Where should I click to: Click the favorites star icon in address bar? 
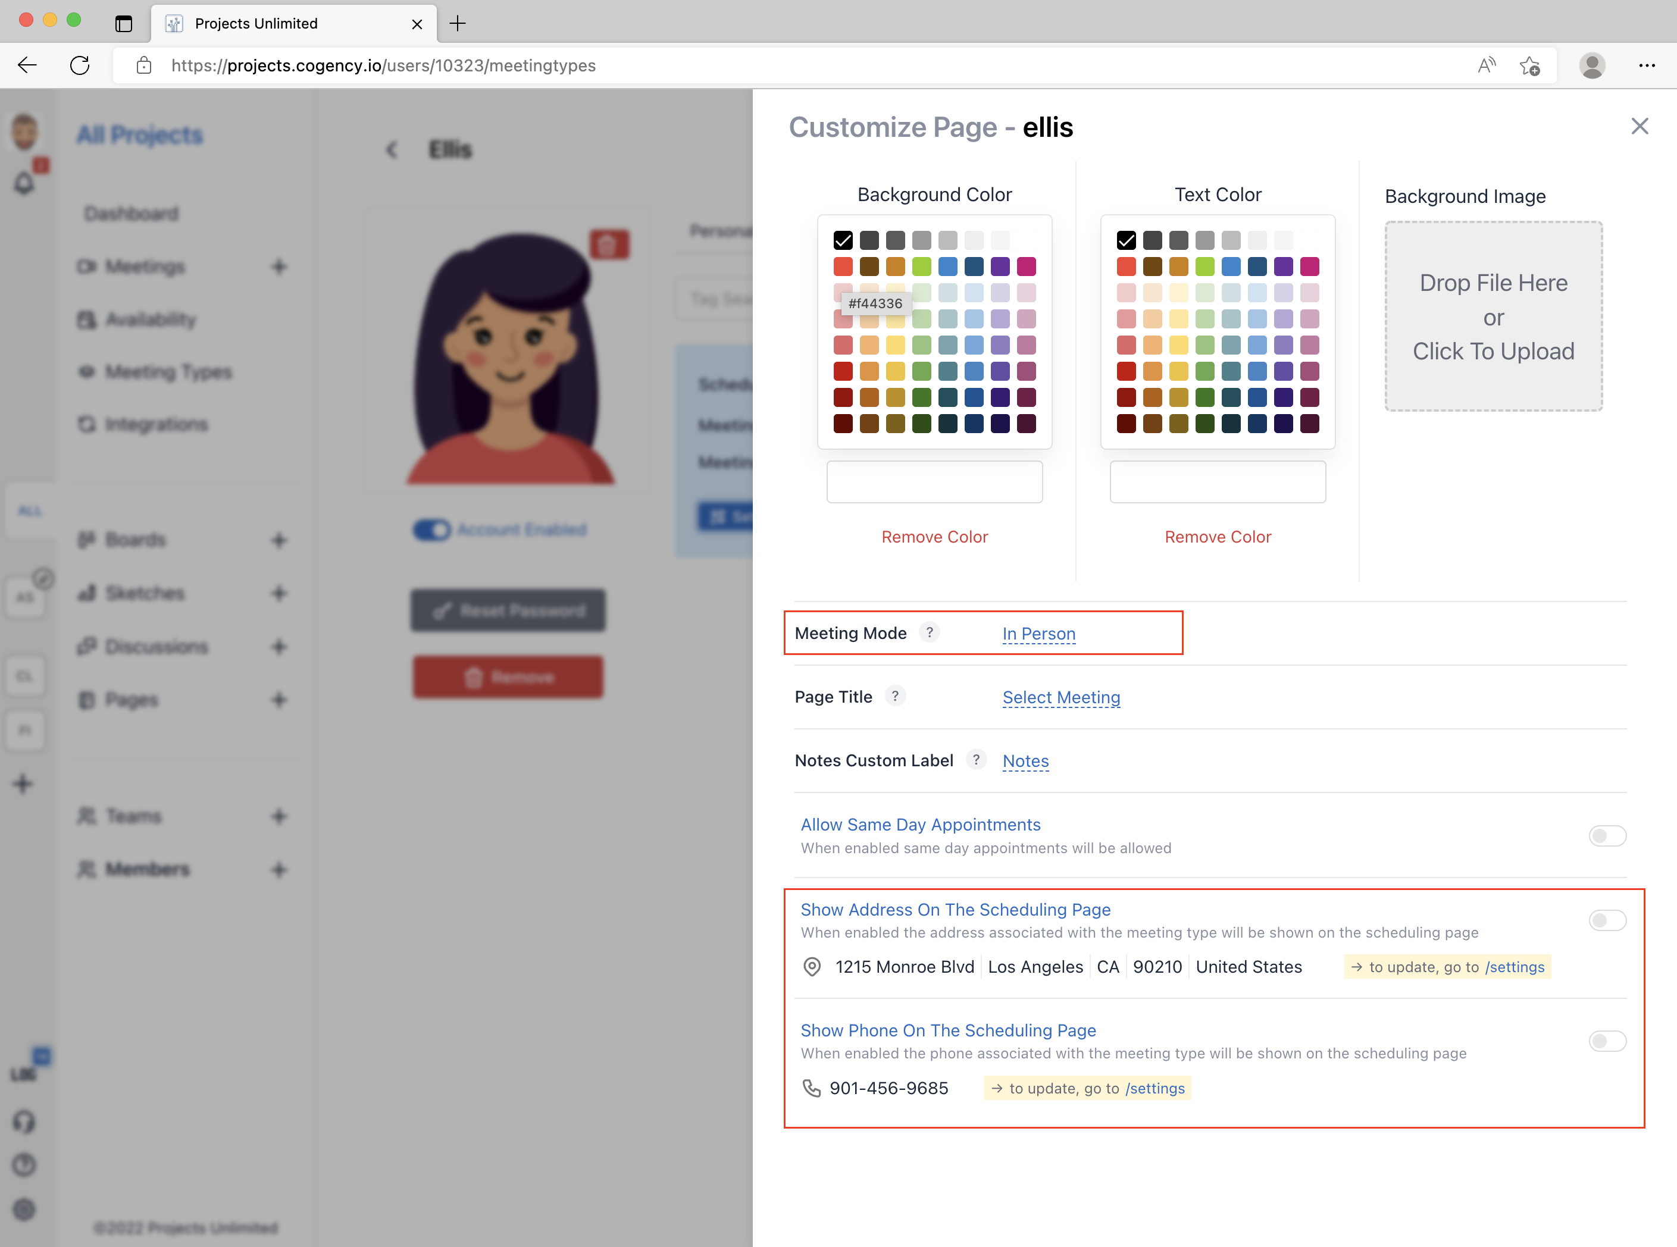coord(1530,65)
